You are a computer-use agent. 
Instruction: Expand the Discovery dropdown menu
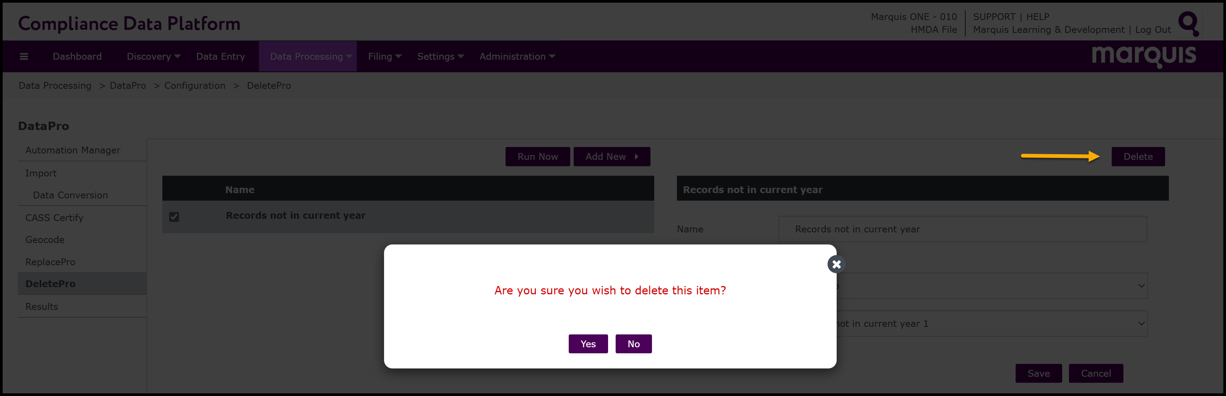tap(153, 57)
